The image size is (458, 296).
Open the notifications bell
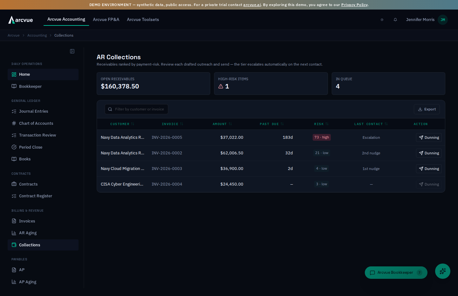395,20
